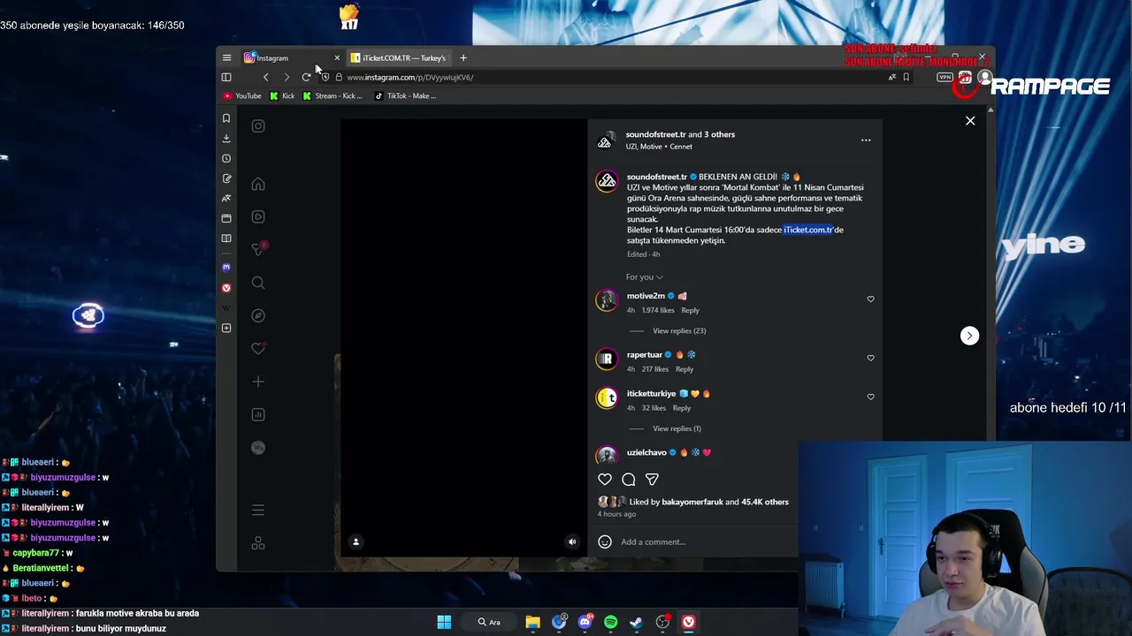The height and width of the screenshot is (636, 1132).
Task: Show tagged people on the video
Action: [x=356, y=541]
